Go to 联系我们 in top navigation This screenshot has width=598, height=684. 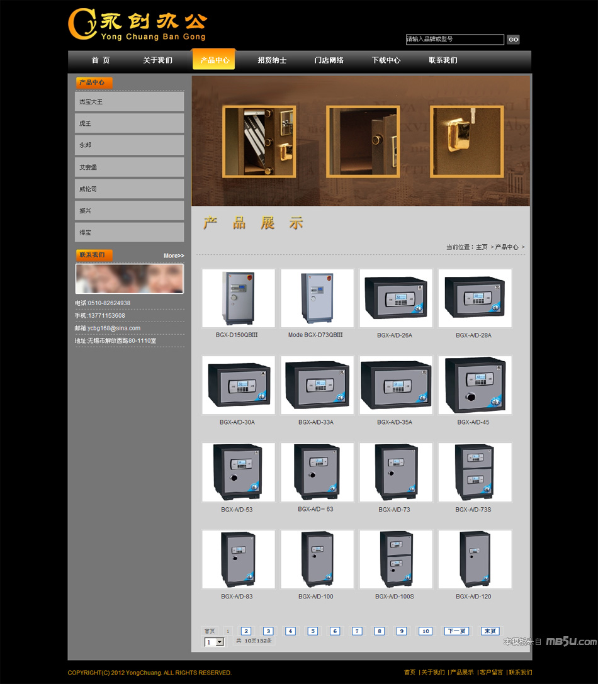click(443, 60)
